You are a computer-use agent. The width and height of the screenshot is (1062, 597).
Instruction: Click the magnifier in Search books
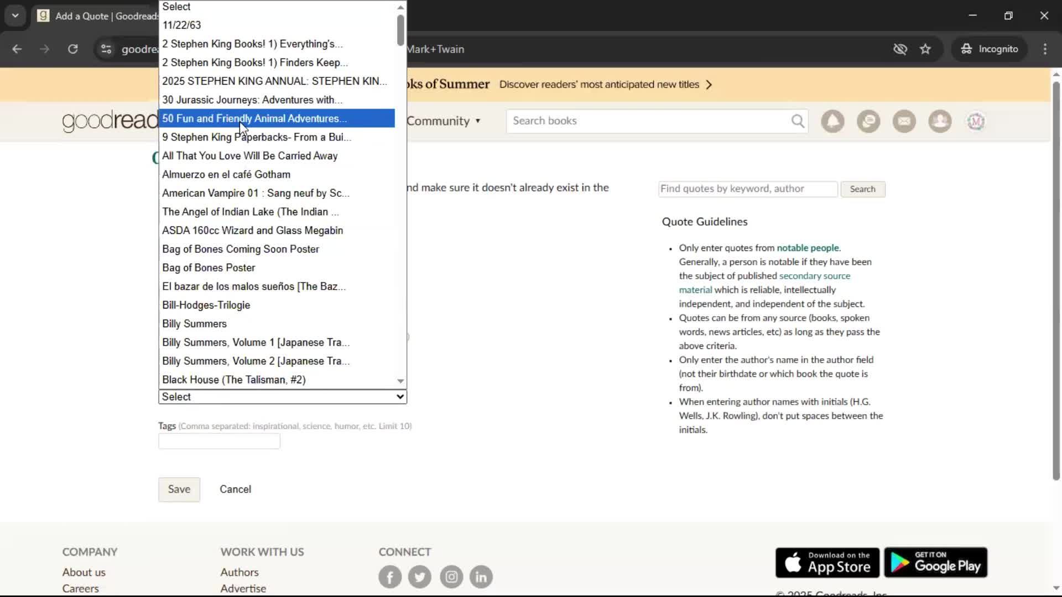tap(797, 121)
